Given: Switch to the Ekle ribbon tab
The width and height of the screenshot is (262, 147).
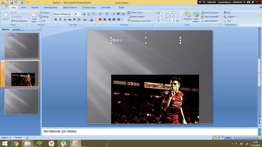Looking at the screenshot, I should [x=23, y=7].
